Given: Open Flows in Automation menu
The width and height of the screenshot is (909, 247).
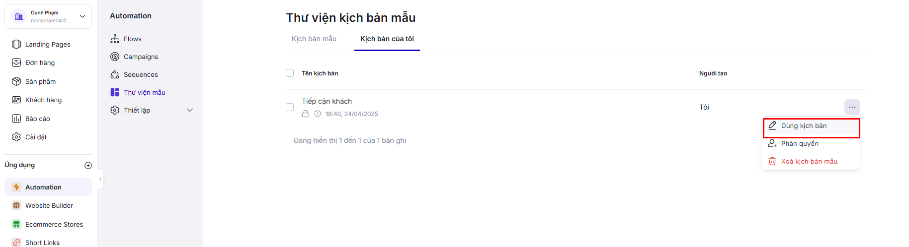Looking at the screenshot, I should 132,39.
